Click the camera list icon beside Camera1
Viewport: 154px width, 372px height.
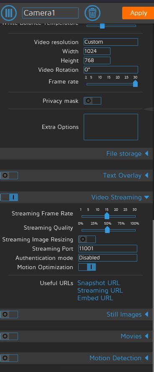8,13
